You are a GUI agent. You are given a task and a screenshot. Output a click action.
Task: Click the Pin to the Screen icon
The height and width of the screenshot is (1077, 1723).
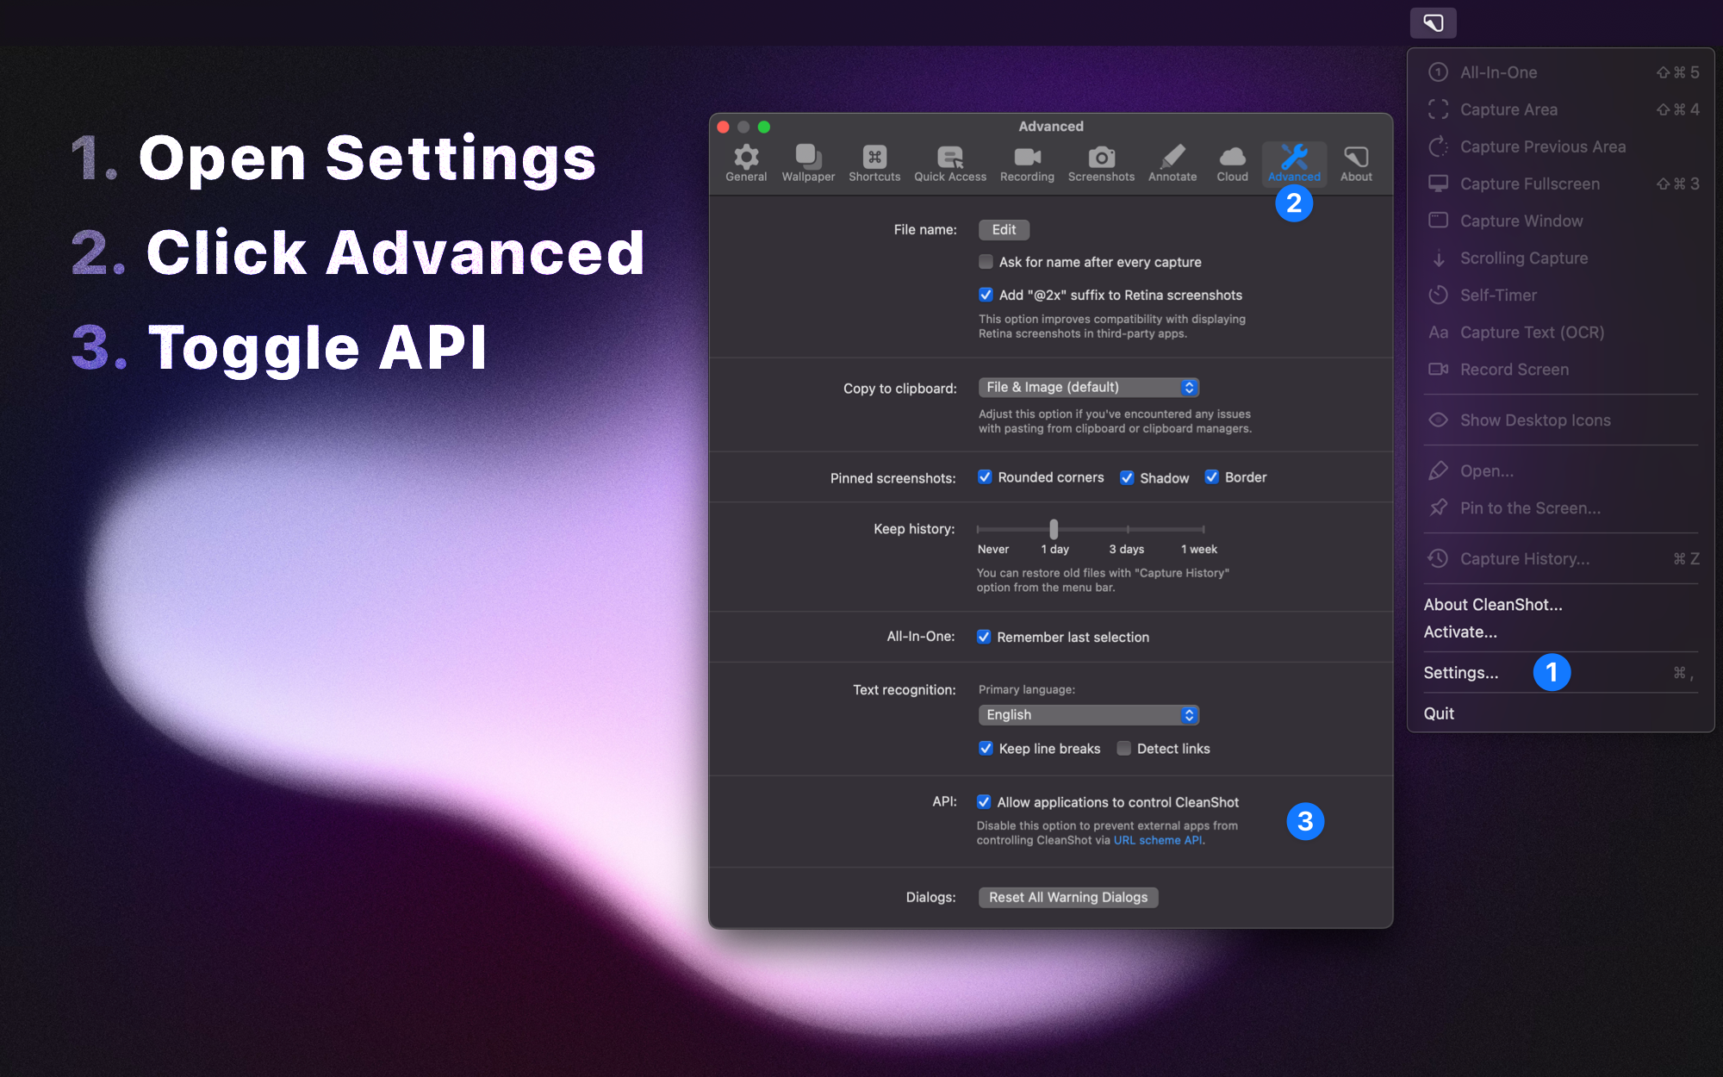tap(1438, 507)
